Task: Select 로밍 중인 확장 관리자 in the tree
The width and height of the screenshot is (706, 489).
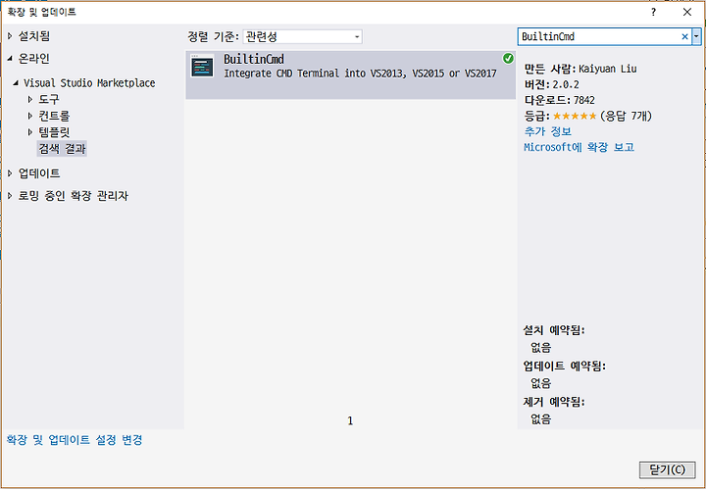Action: pos(74,196)
